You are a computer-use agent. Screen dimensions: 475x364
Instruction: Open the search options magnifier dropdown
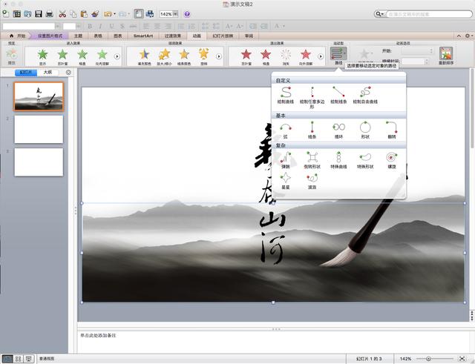point(379,14)
